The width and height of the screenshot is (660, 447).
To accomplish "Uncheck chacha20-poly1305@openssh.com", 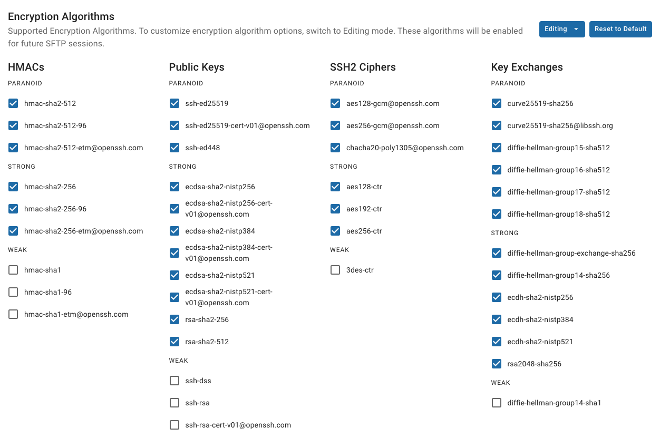I will click(x=335, y=148).
